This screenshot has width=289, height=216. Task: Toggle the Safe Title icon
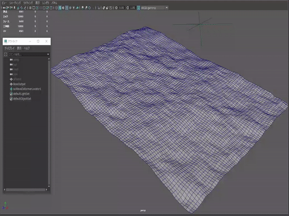[51, 8]
